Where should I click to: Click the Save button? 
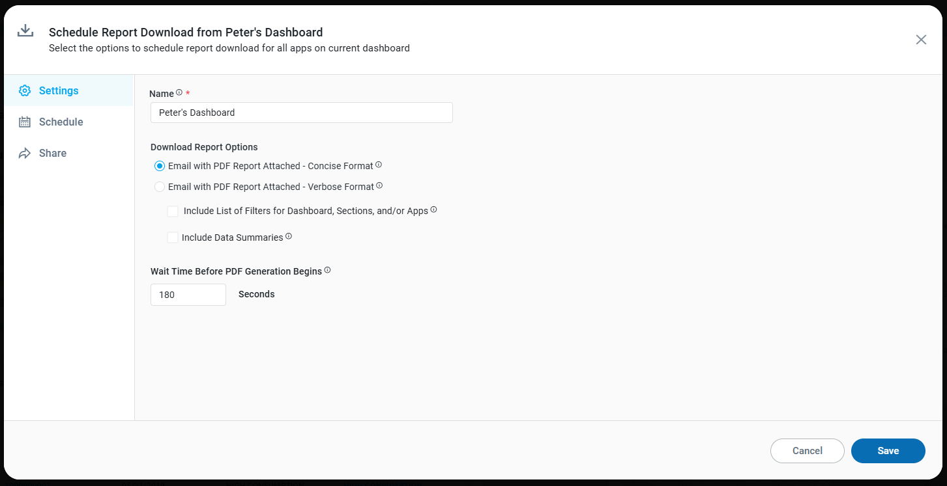tap(888, 451)
